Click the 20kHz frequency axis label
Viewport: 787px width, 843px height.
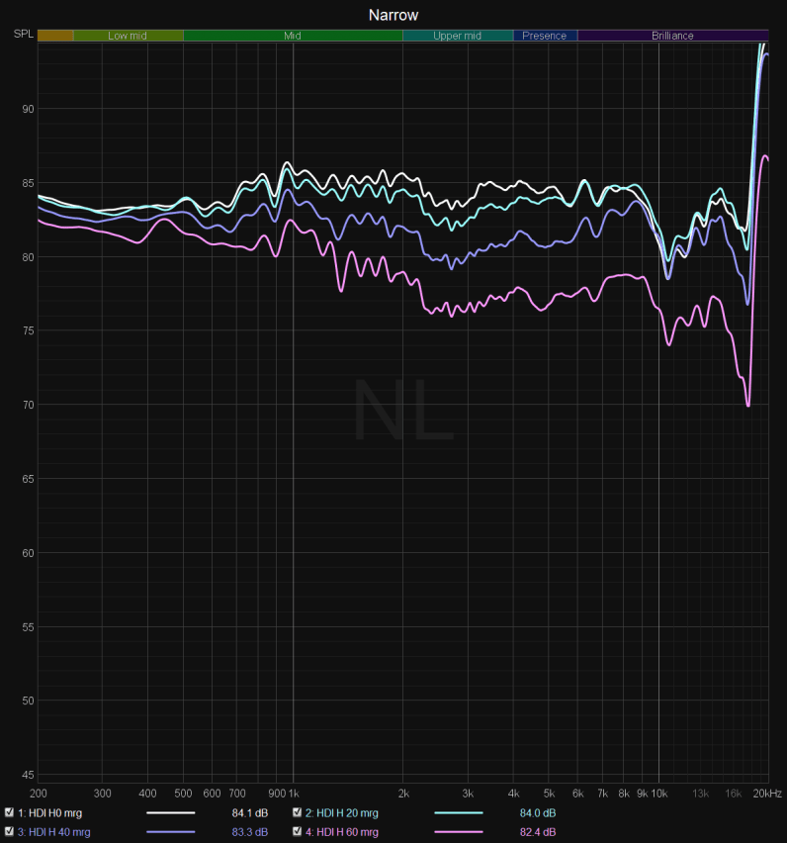(x=765, y=794)
